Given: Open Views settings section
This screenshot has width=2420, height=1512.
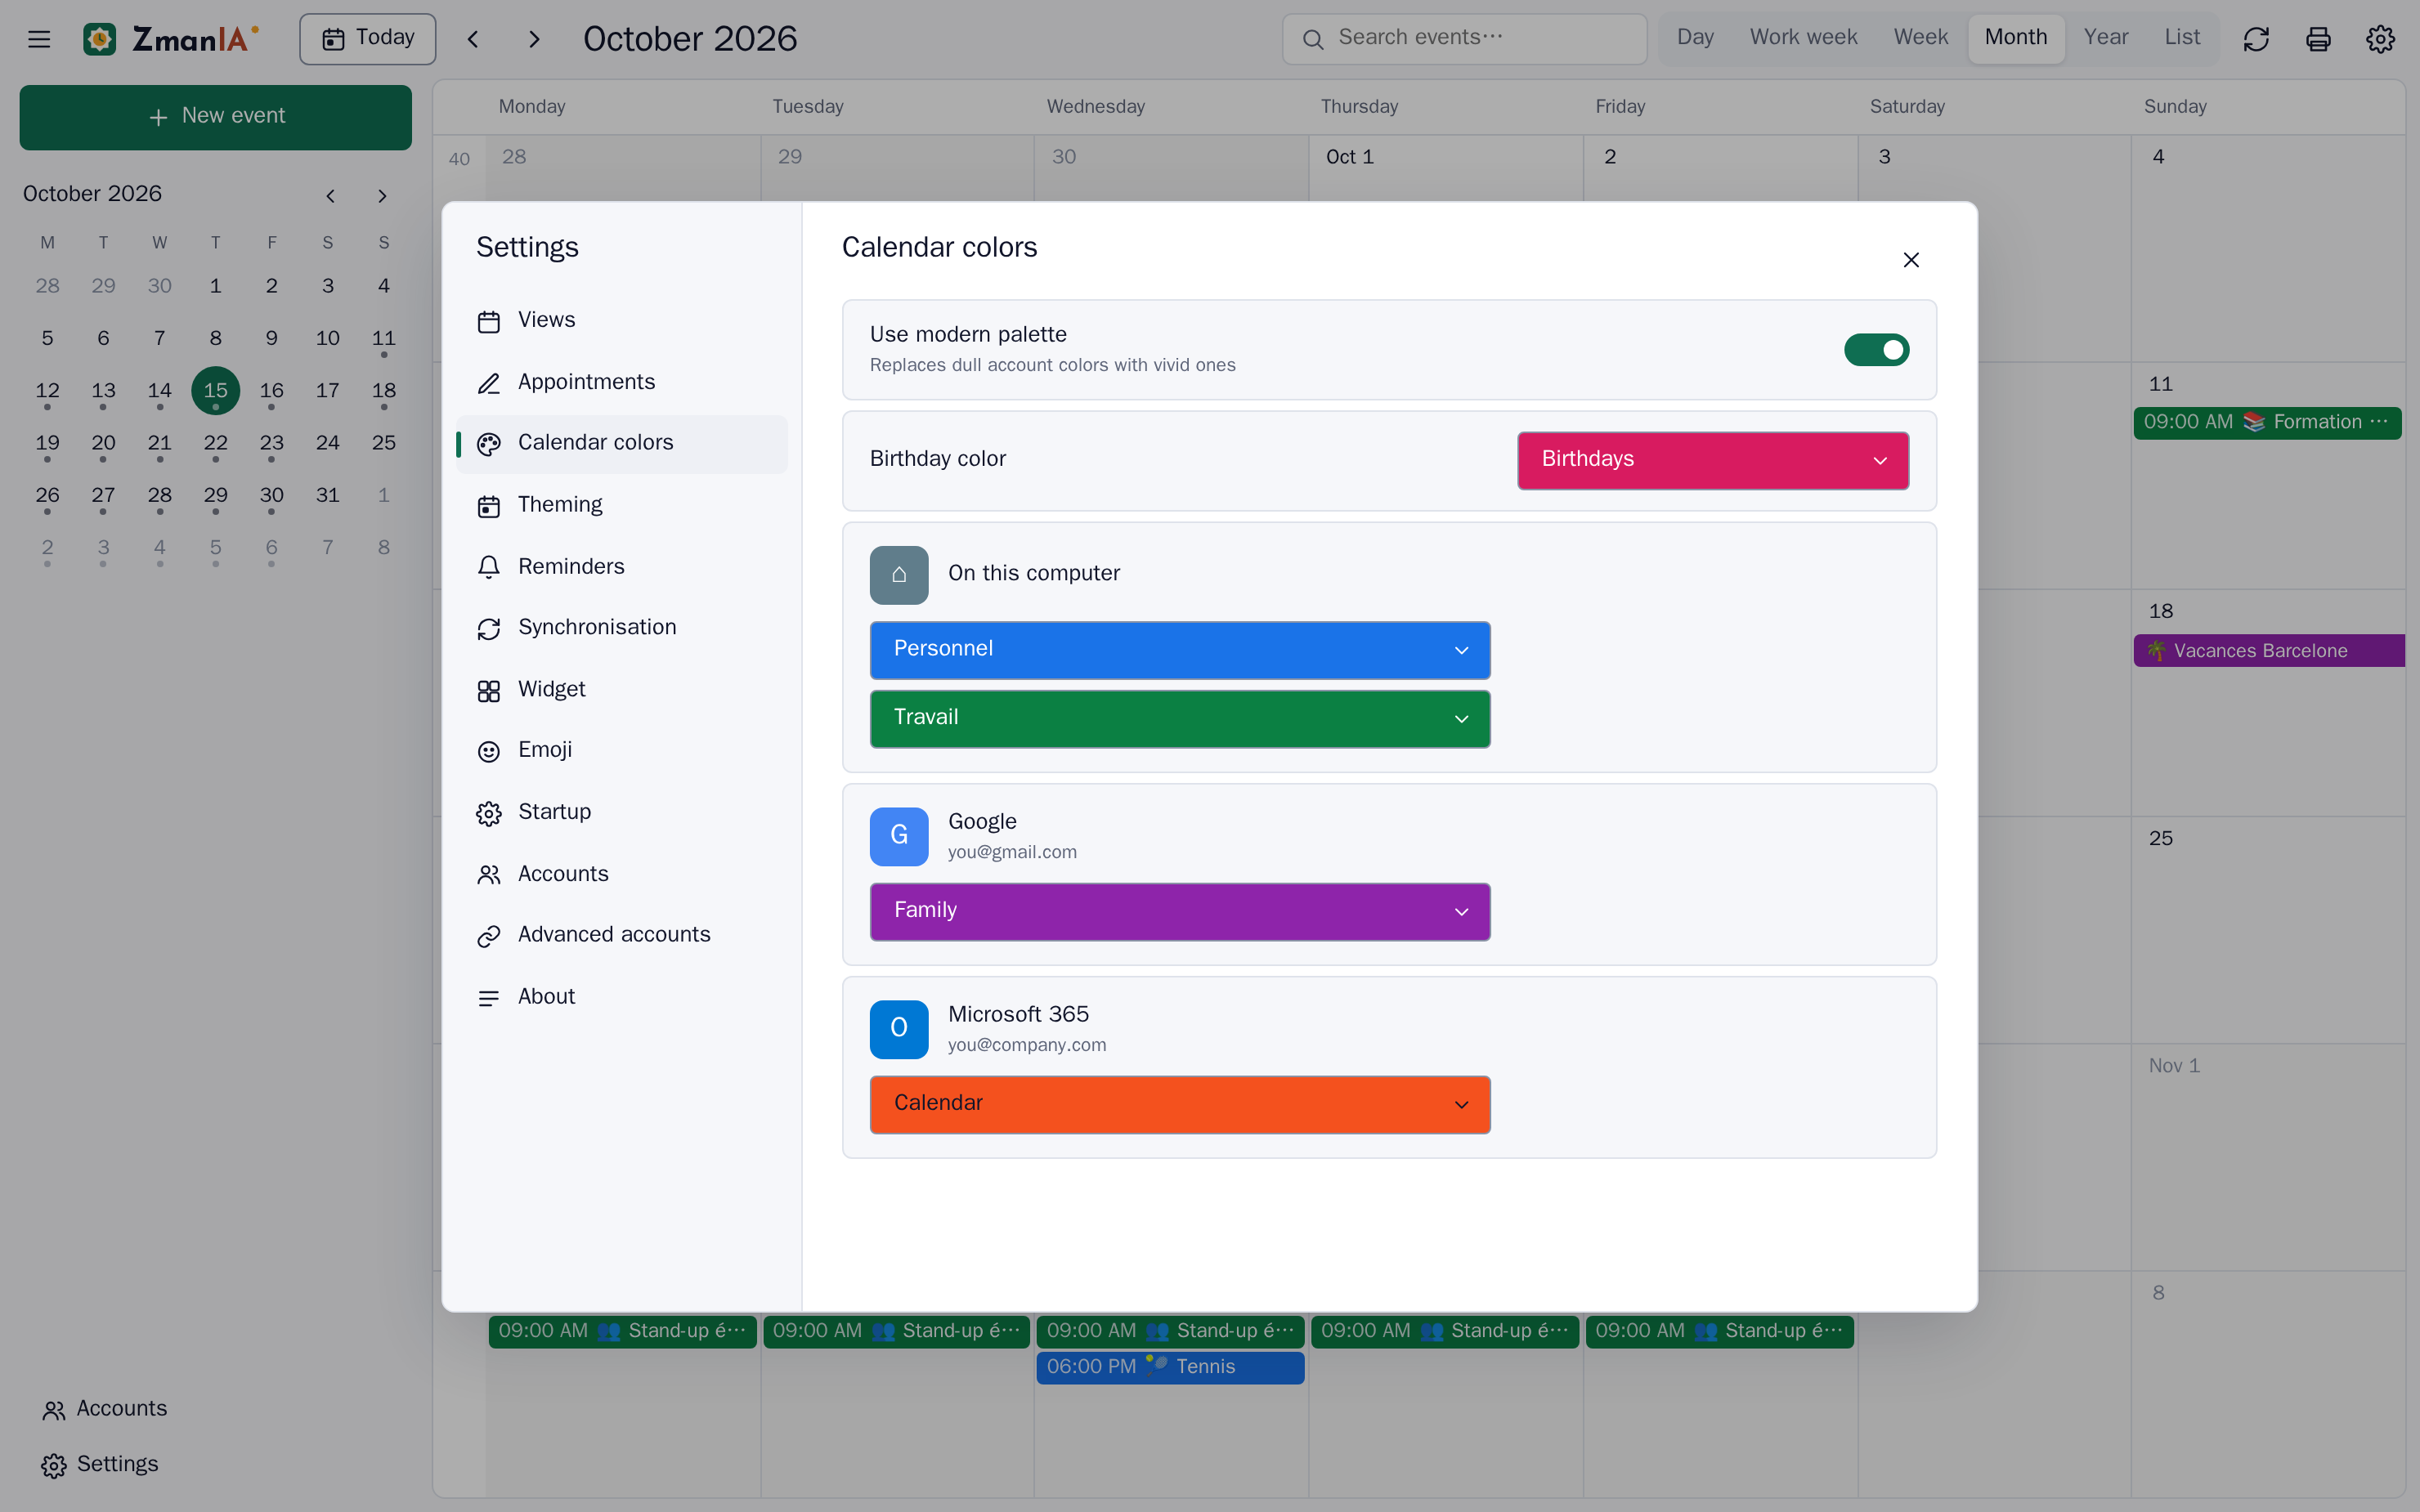Looking at the screenshot, I should pos(622,320).
